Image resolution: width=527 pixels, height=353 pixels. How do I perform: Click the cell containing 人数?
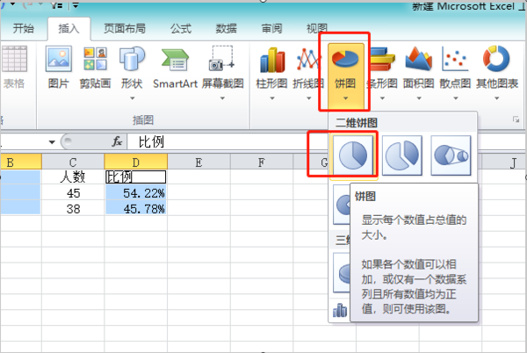73,177
